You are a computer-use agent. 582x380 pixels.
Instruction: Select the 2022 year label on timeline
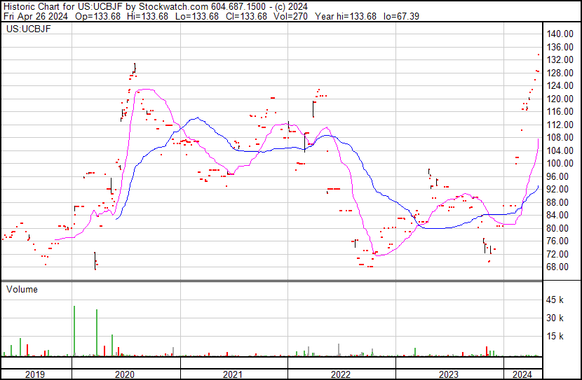pos(341,374)
